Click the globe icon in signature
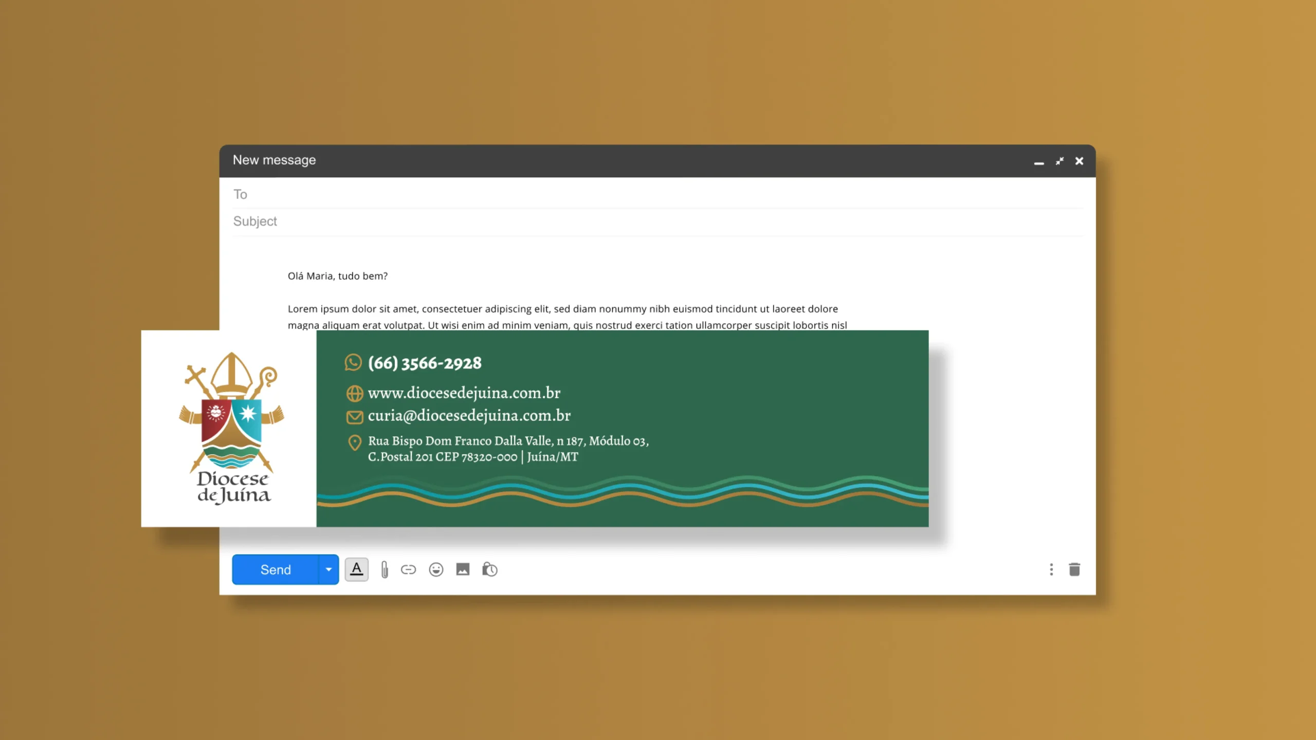Viewport: 1316px width, 740px height. [x=354, y=393]
